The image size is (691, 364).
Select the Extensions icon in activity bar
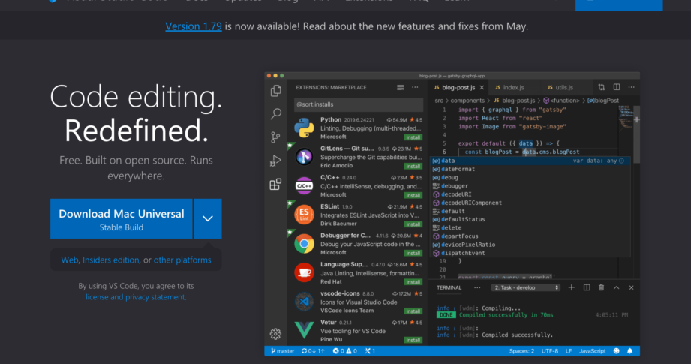pos(276,184)
